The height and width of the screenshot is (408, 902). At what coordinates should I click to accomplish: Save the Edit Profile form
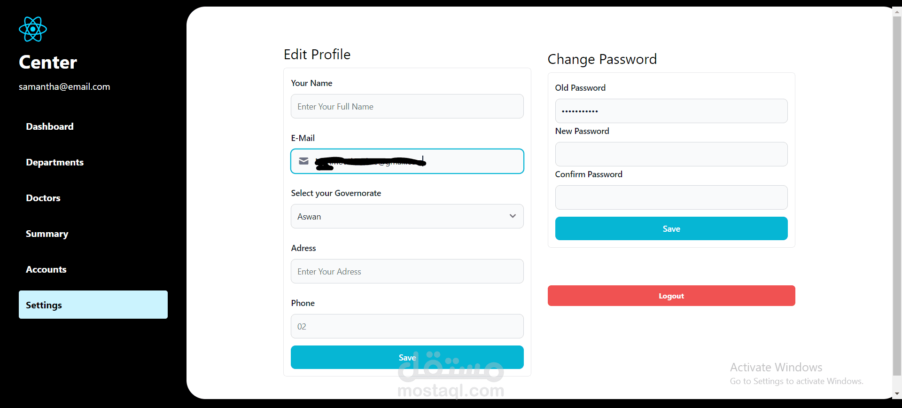[407, 357]
